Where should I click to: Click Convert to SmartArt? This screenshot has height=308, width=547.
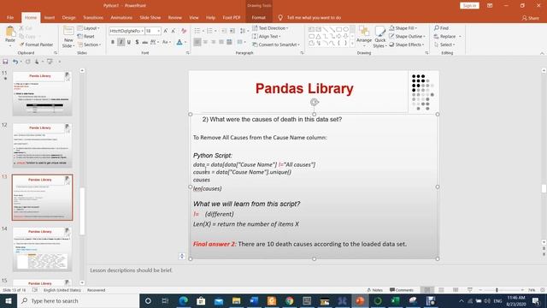(x=276, y=44)
